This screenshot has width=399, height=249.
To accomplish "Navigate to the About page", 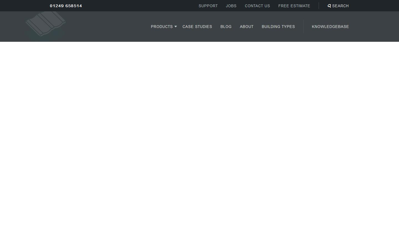I will tap(246, 27).
